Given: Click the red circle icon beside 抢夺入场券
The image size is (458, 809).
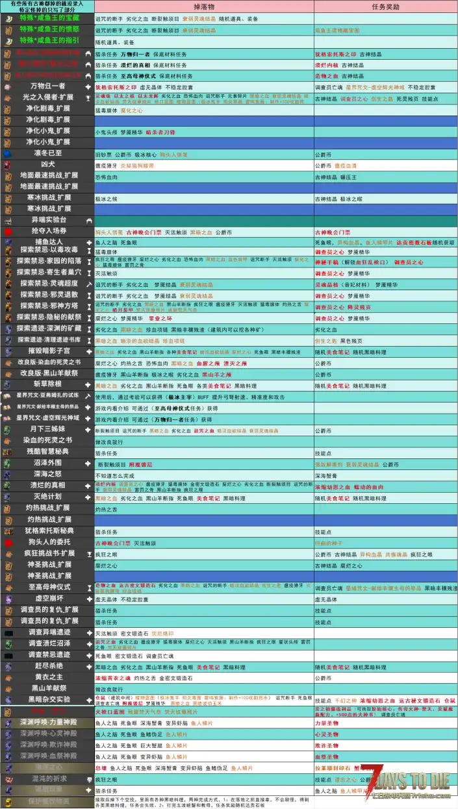Looking at the screenshot, I should 8,231.
